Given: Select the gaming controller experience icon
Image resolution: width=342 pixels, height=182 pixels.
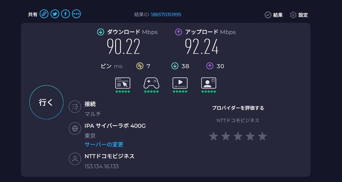Looking at the screenshot, I should coord(151,83).
